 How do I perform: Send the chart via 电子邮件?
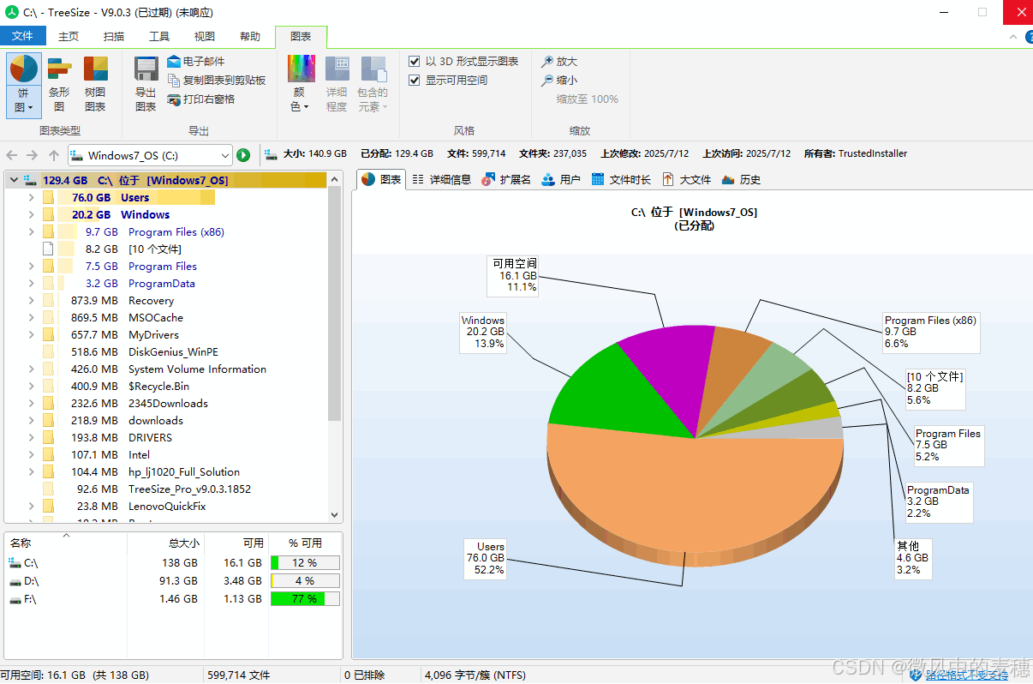(196, 62)
